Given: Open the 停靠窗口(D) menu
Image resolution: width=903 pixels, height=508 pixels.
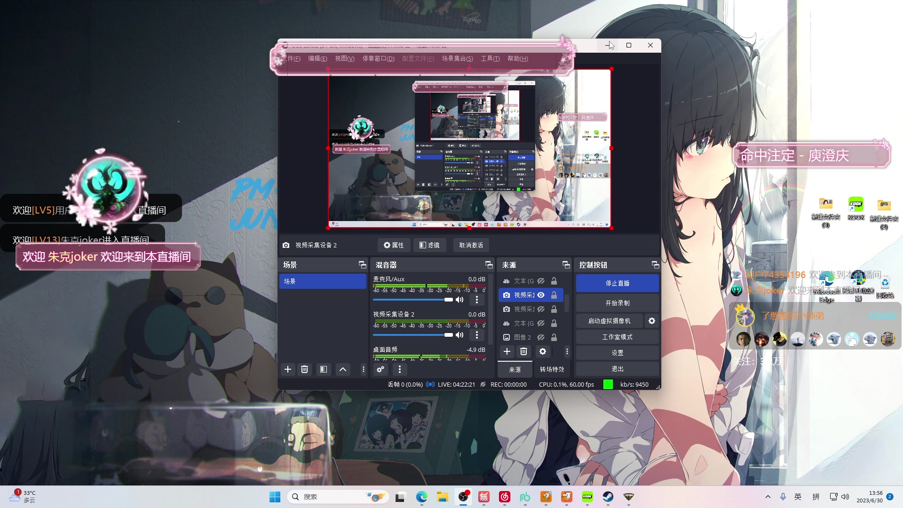Looking at the screenshot, I should pos(378,58).
